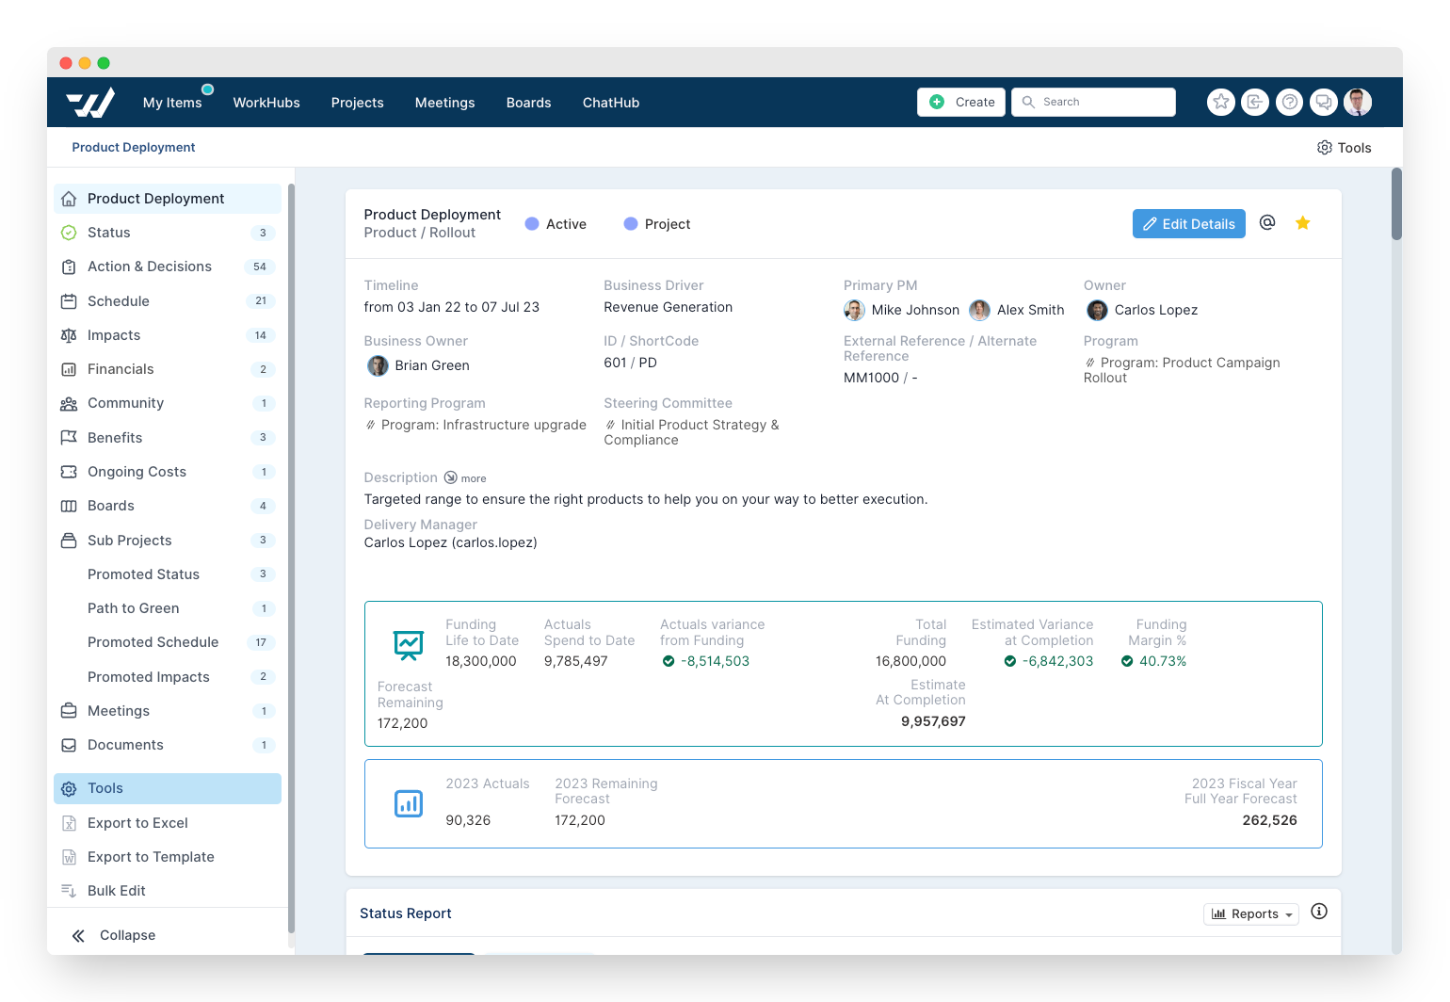Select the Export to Excel tool
1450x1002 pixels.
click(x=137, y=822)
